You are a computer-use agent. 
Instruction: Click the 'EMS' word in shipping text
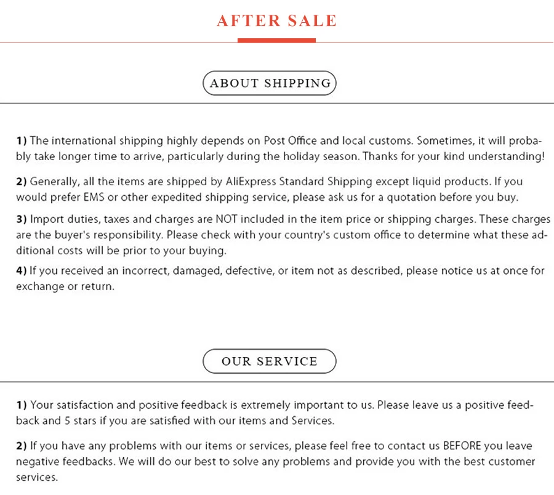tap(94, 197)
